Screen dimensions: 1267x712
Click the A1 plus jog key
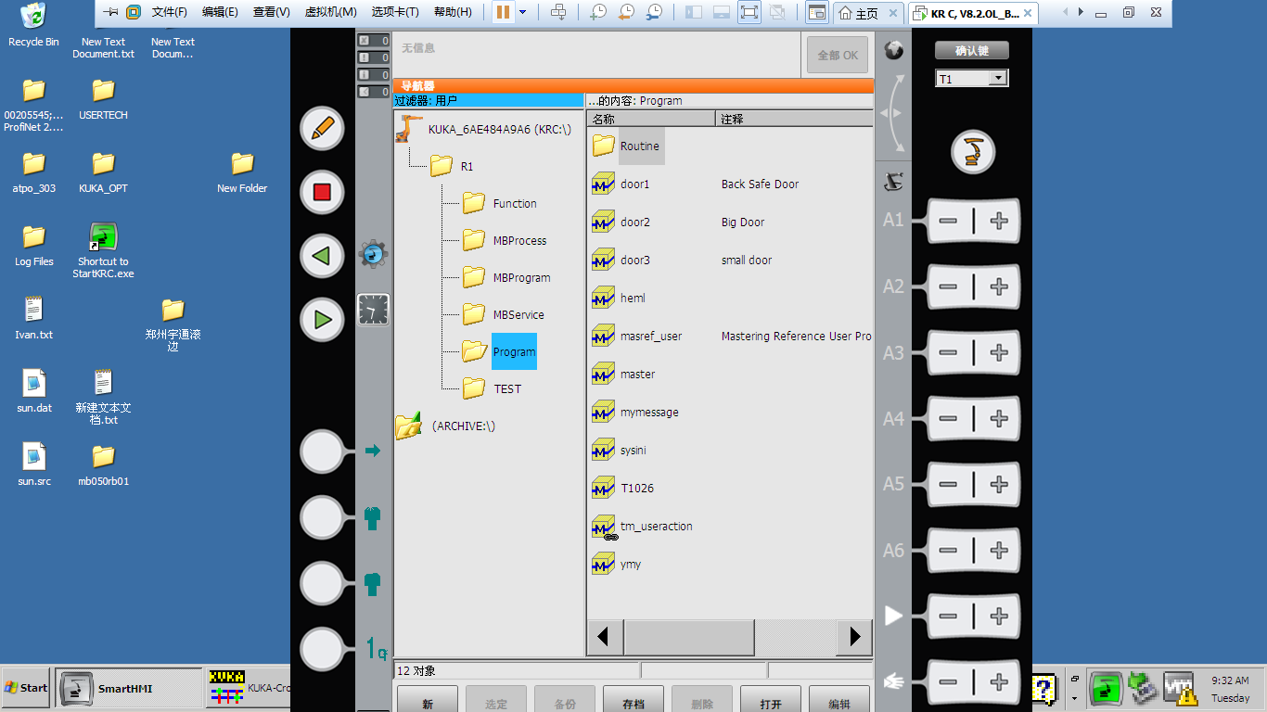coord(999,221)
